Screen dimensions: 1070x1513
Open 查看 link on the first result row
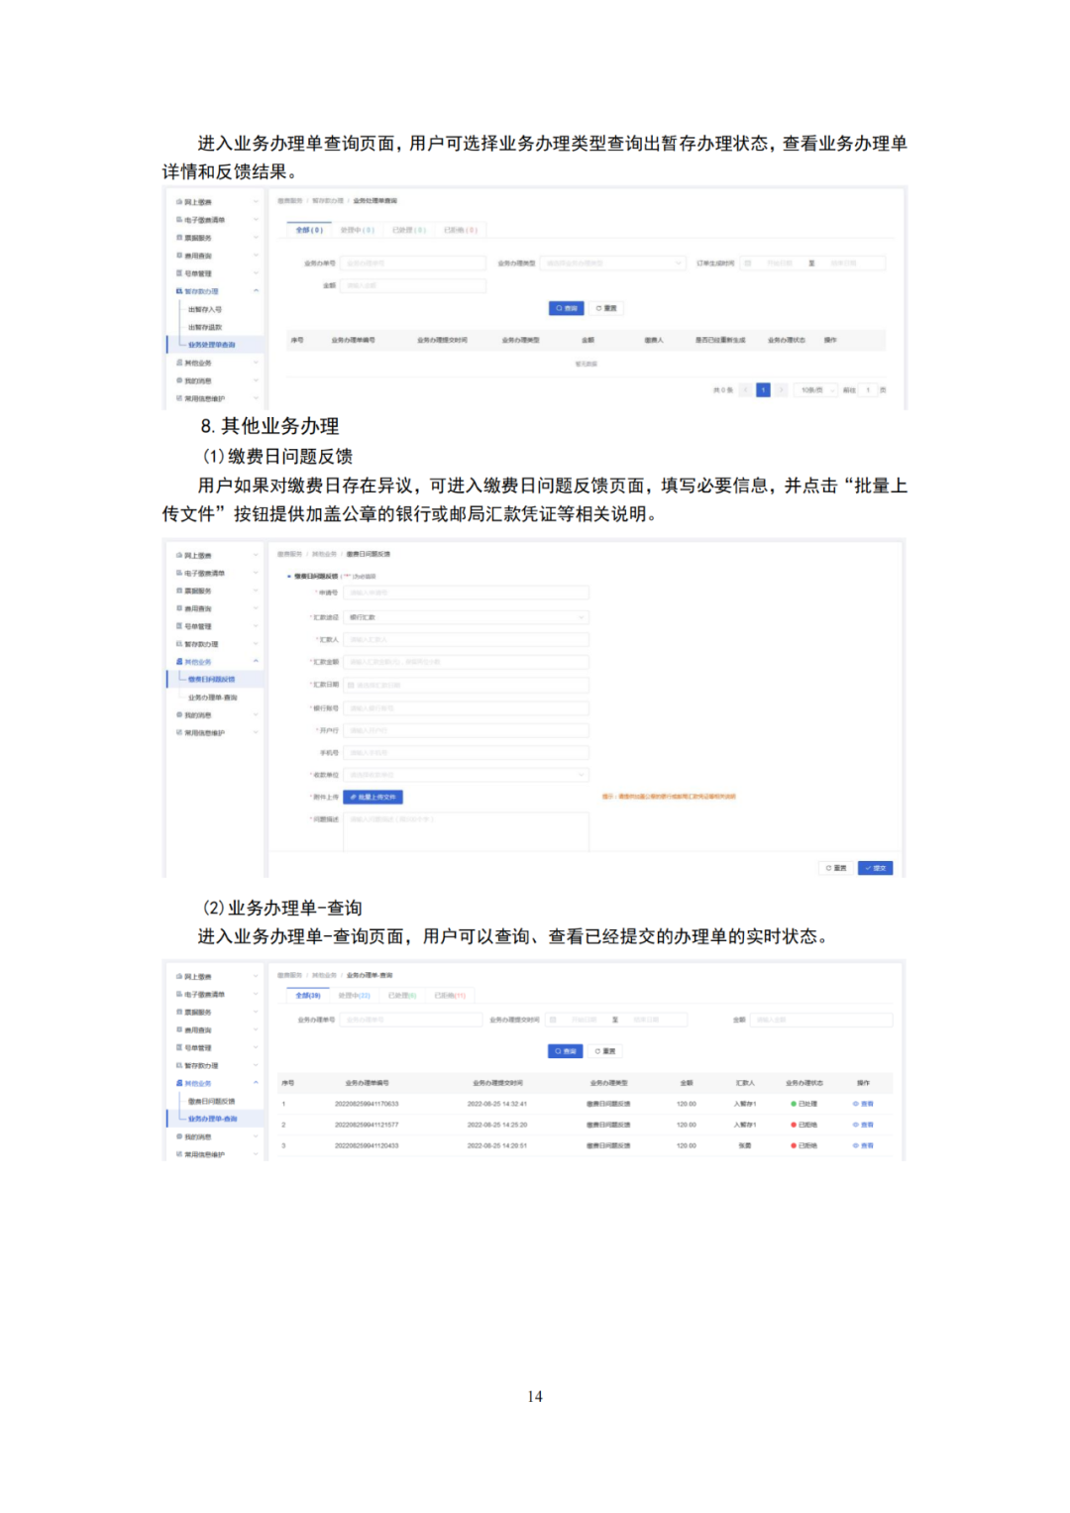point(862,1104)
